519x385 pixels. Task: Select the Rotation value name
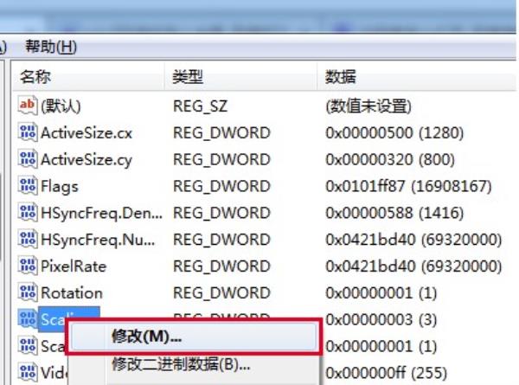(x=72, y=293)
